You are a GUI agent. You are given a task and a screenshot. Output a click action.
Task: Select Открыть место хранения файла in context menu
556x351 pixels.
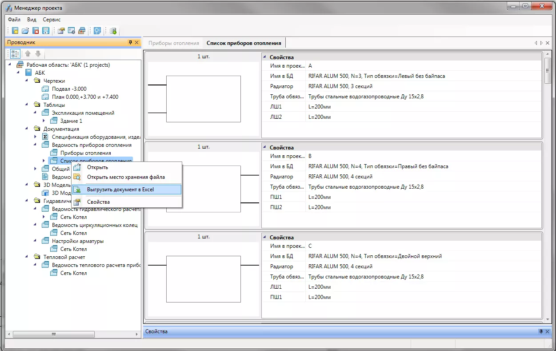[125, 177]
